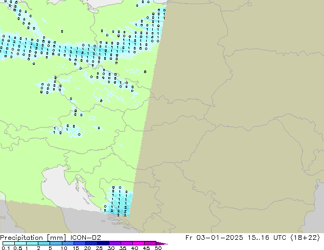Select the 40–45 mm magenta legend swatch
The height and width of the screenshot is (250, 324).
pyautogui.click(x=138, y=243)
